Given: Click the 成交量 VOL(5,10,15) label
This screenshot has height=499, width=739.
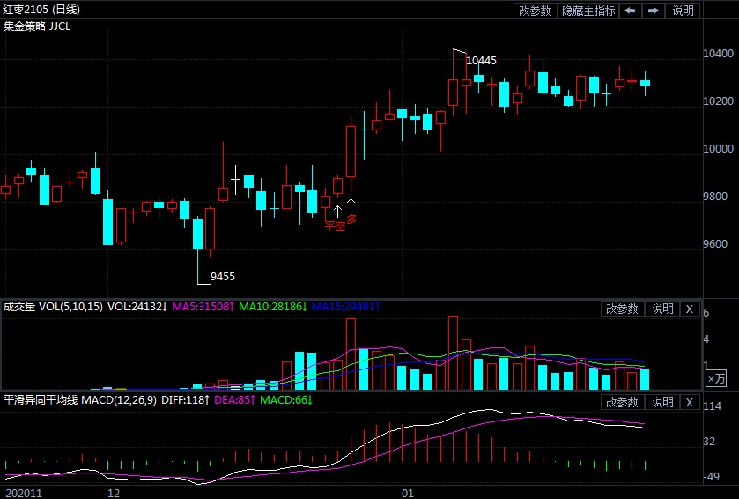Looking at the screenshot, I should [x=53, y=307].
